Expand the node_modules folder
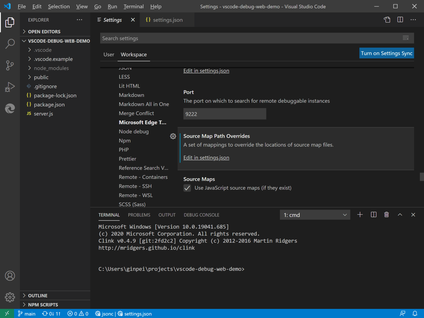The width and height of the screenshot is (424, 318). tap(51, 68)
